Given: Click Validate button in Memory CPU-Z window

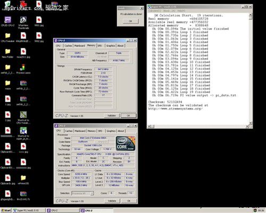Looking at the screenshot, I should [x=112, y=116].
